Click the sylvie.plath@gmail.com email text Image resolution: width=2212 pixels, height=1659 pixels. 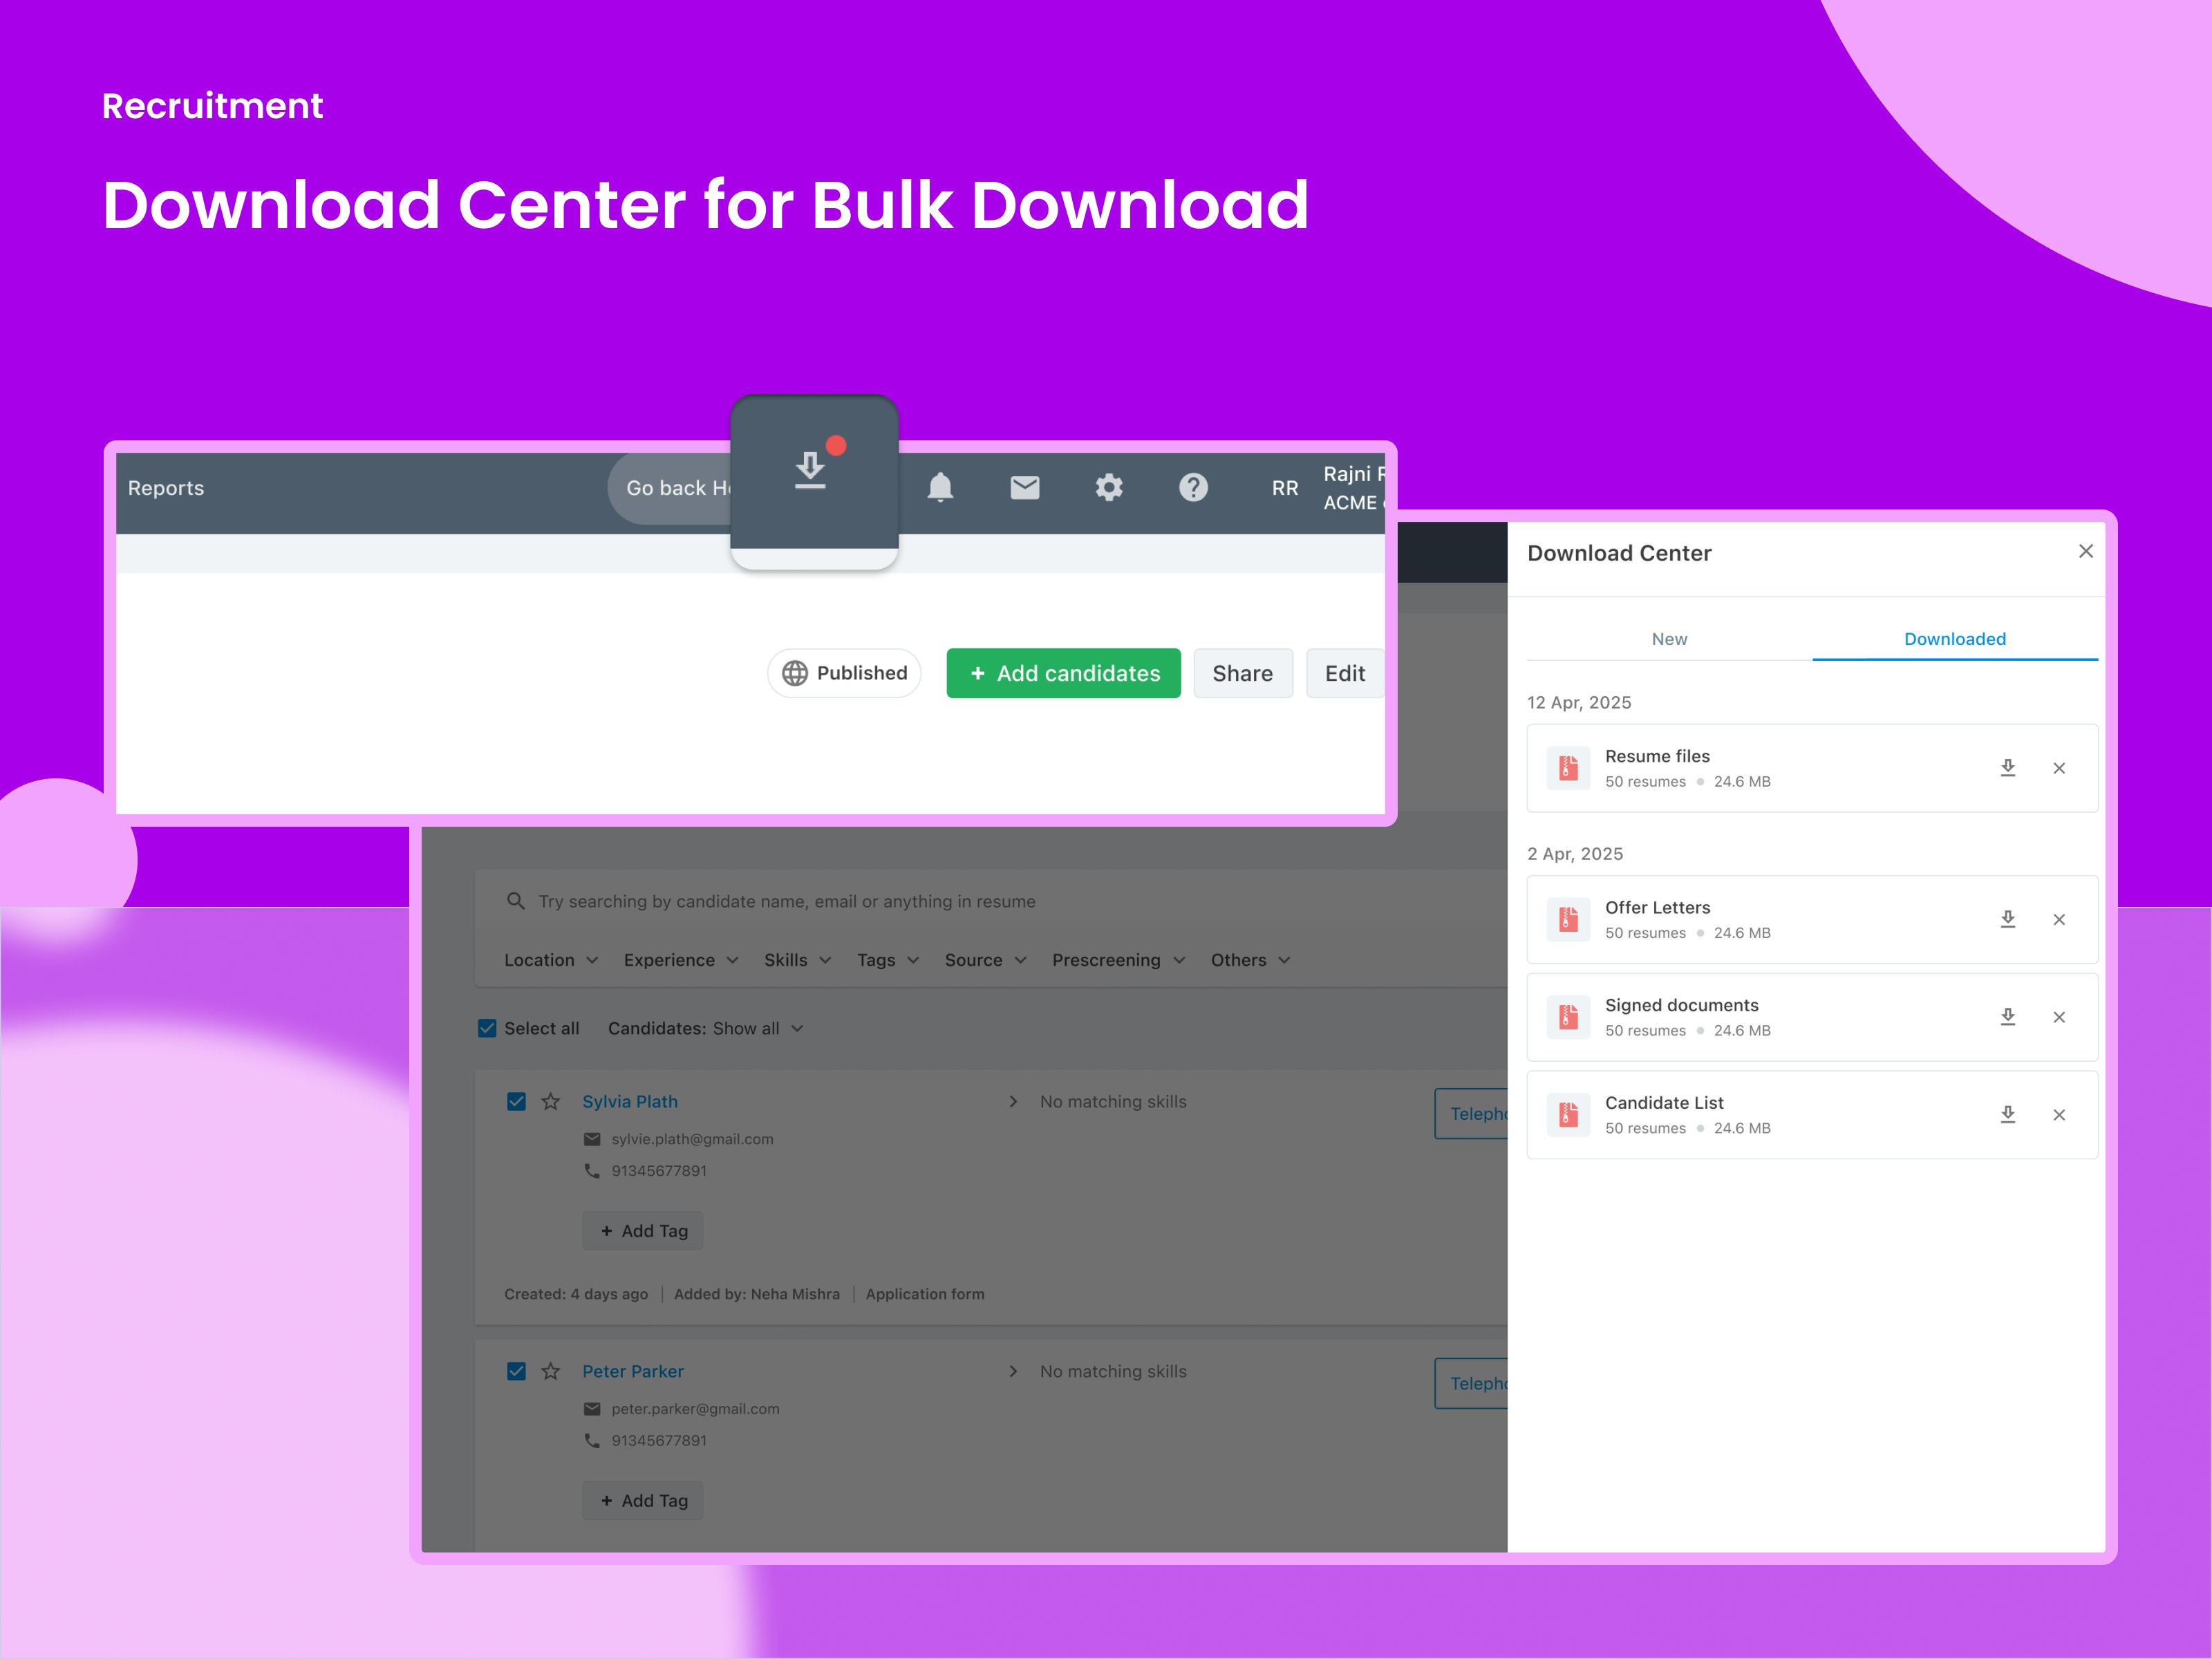(692, 1139)
